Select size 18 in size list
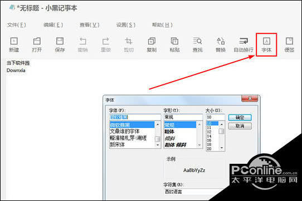302x201 pixels. [212, 144]
